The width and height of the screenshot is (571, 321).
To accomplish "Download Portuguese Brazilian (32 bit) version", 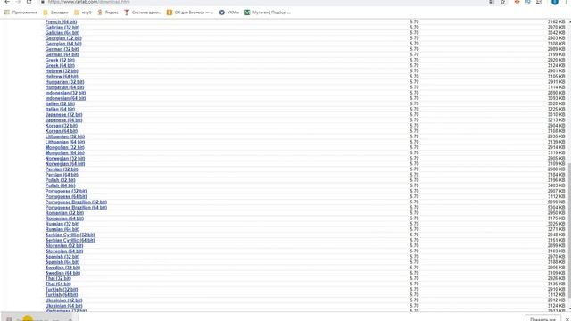I will [x=76, y=202].
